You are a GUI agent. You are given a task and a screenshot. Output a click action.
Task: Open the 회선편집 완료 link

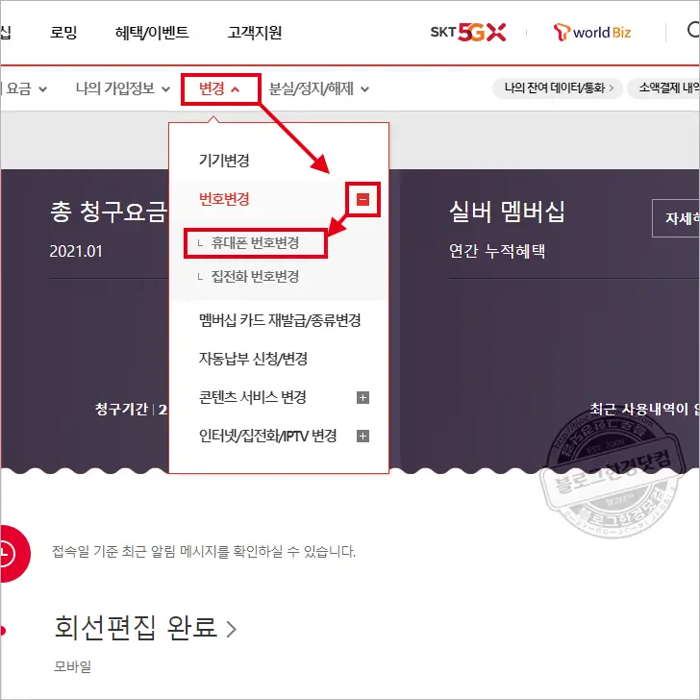[145, 628]
